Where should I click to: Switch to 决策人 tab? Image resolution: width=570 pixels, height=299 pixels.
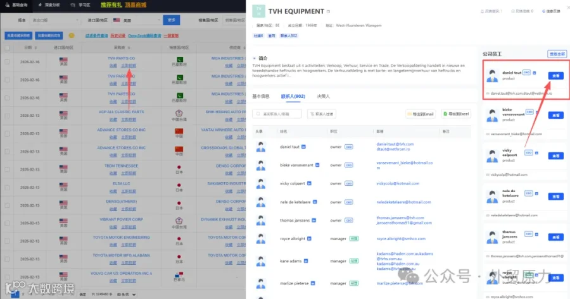click(x=323, y=96)
